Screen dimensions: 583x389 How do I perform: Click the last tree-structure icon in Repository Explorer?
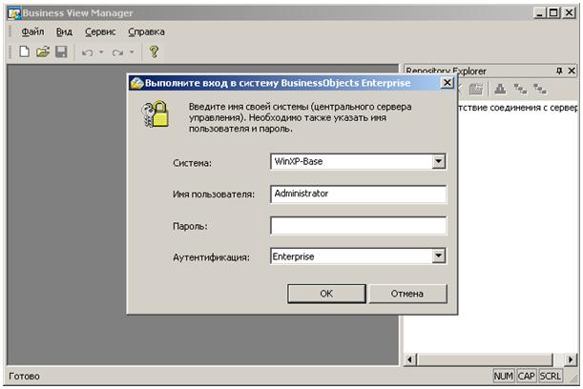539,89
